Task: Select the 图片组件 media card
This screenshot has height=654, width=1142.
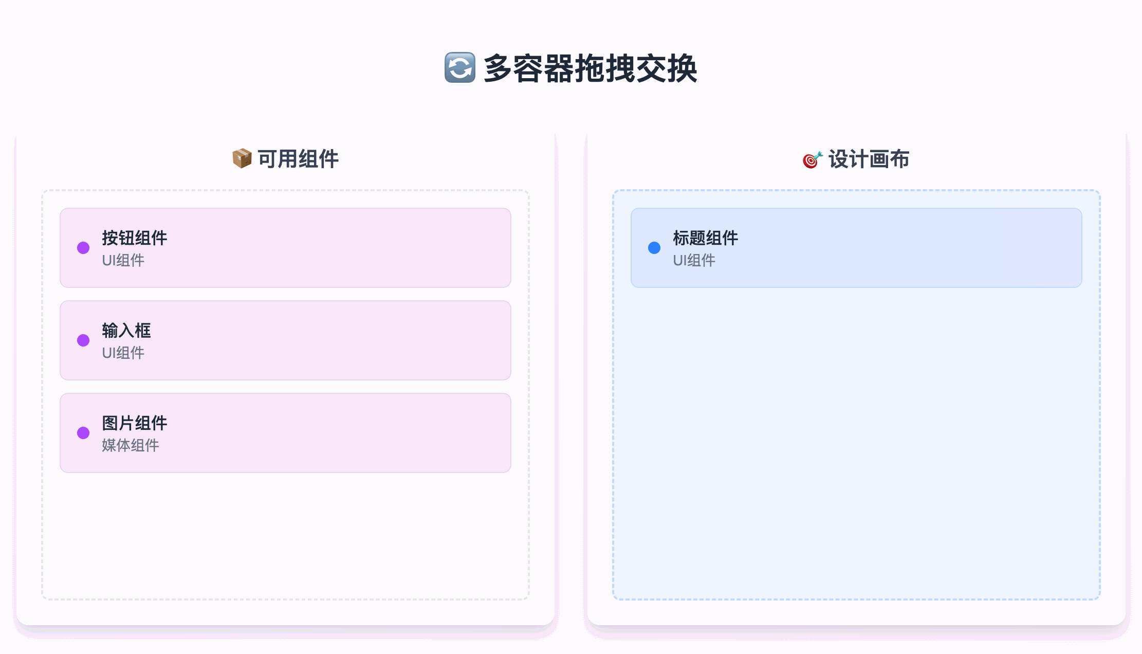Action: [x=285, y=433]
